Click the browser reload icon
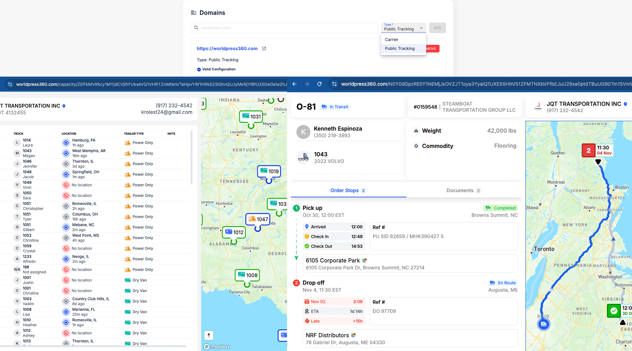Viewport: 632px width, 351px height. coord(319,84)
